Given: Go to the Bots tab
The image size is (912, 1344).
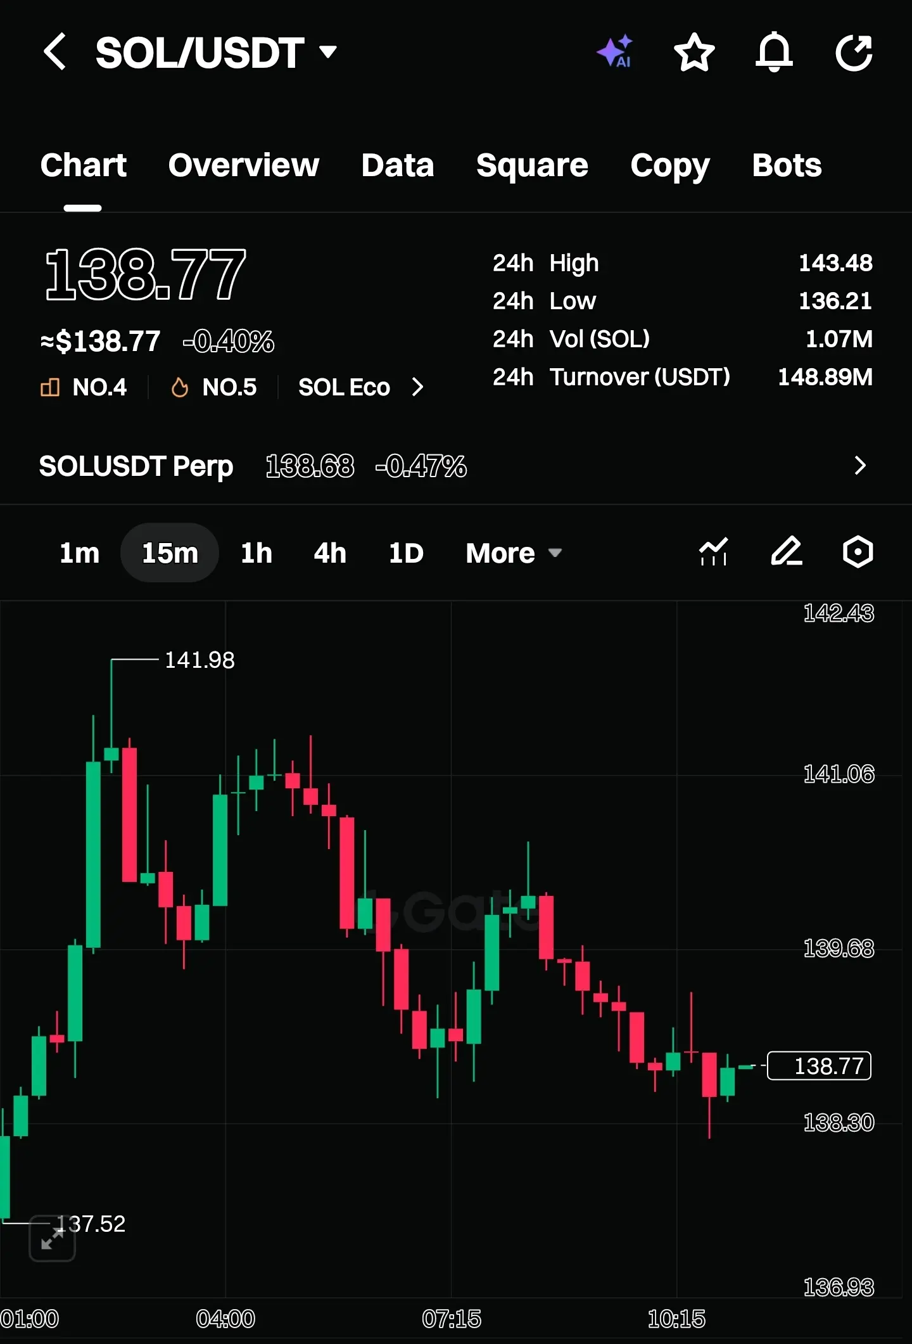Looking at the screenshot, I should [787, 166].
